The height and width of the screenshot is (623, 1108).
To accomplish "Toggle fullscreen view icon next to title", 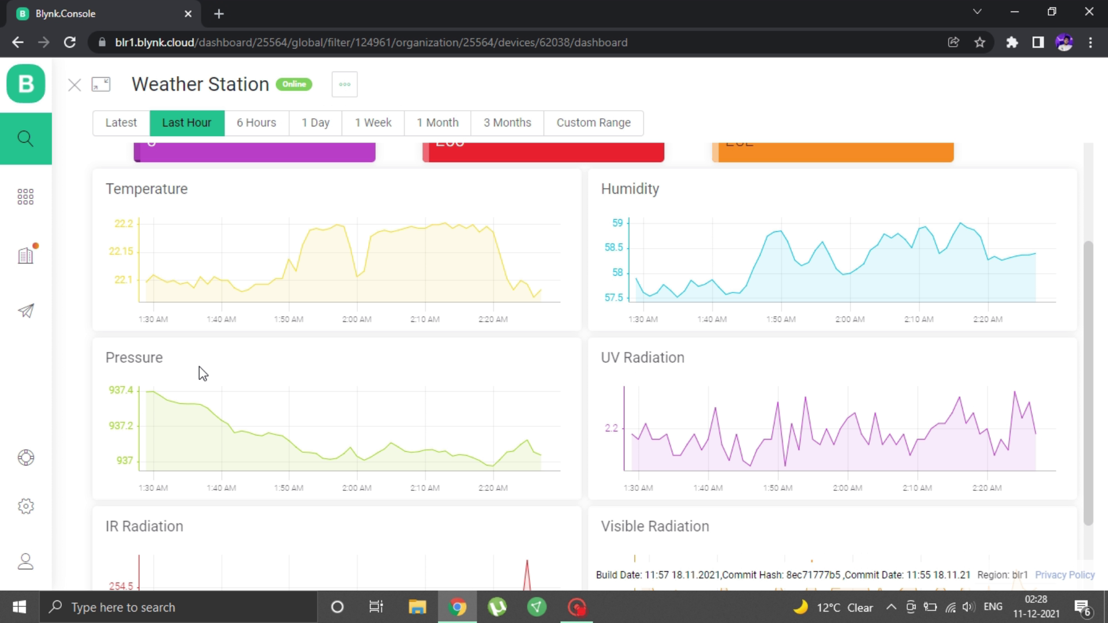I will tap(101, 85).
